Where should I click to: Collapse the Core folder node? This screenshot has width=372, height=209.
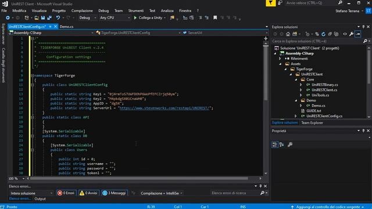pos(296,80)
